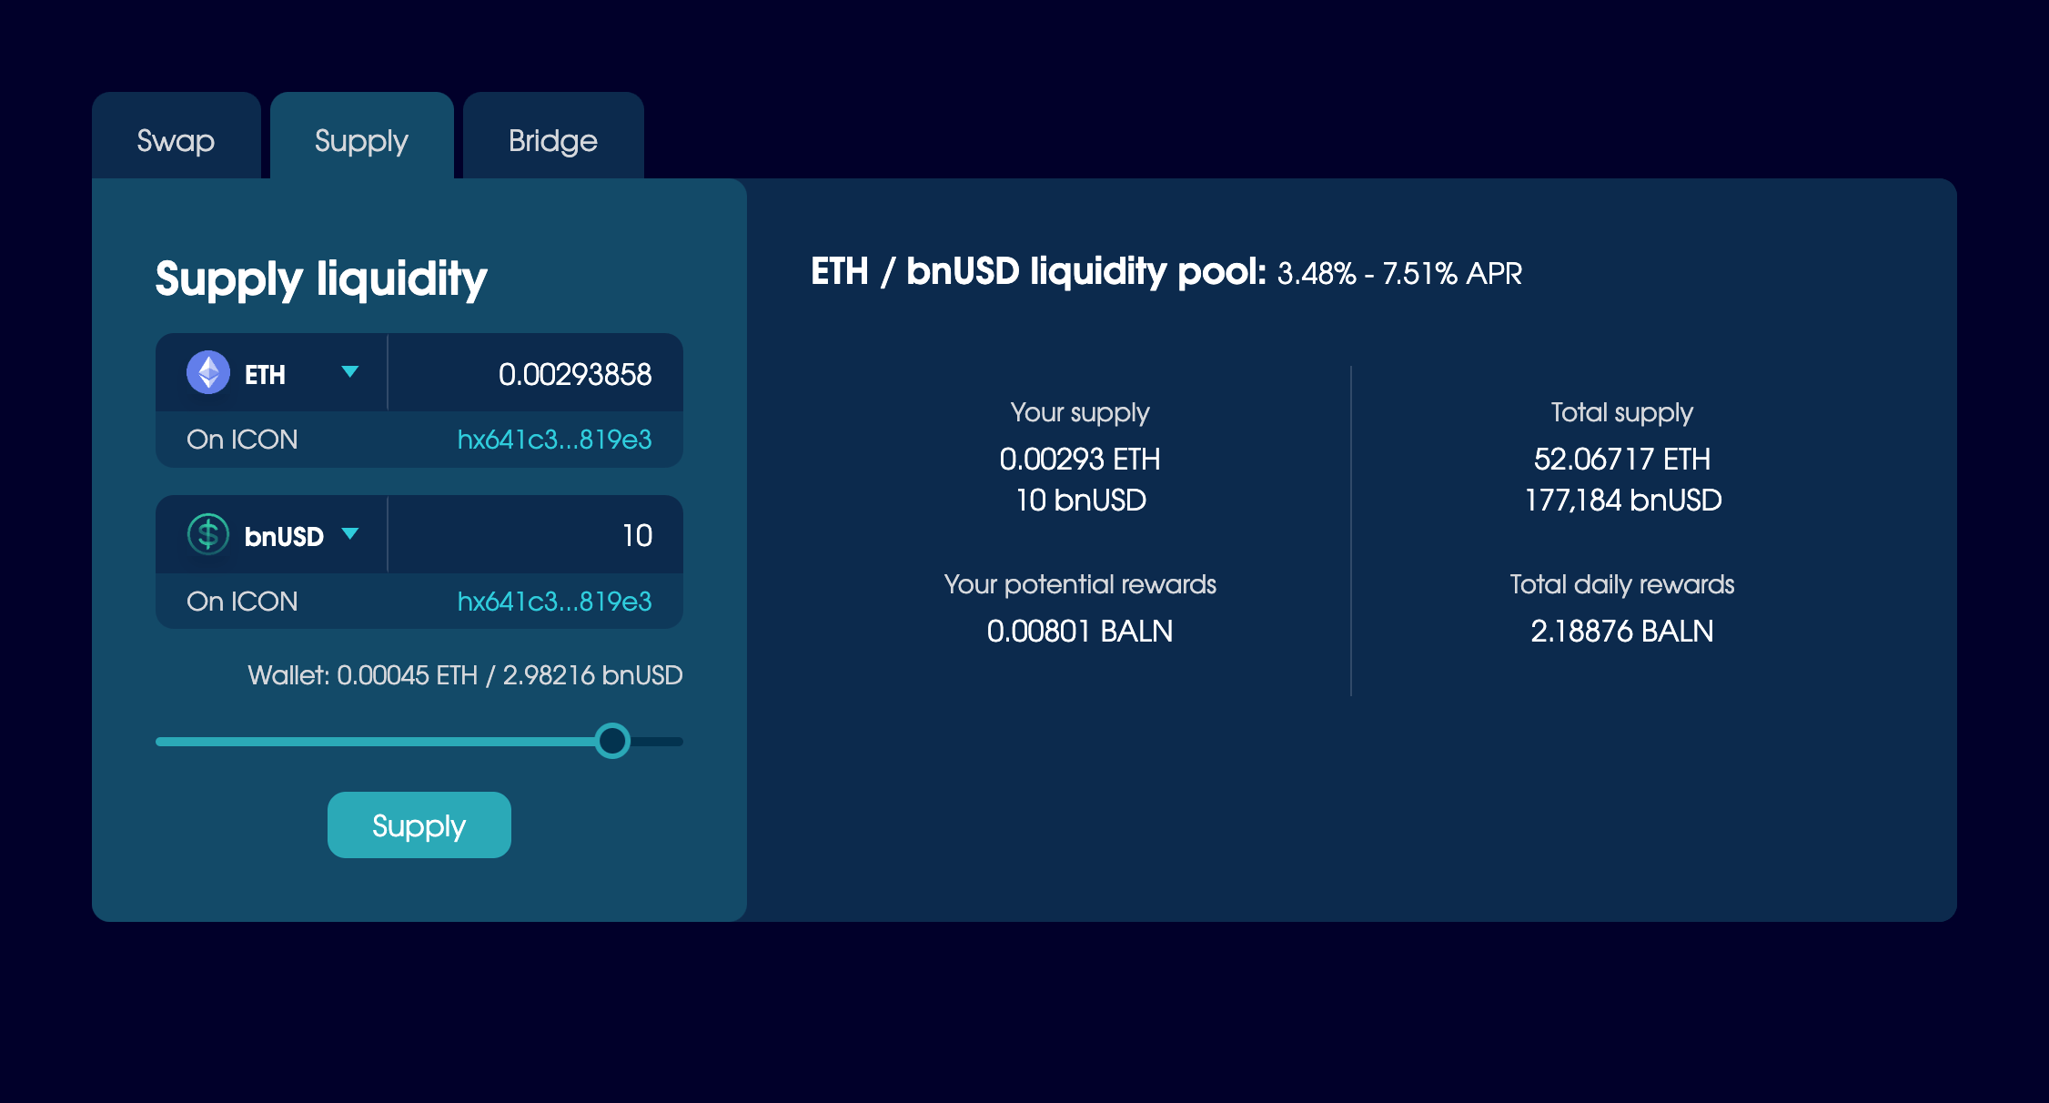The height and width of the screenshot is (1103, 2049).
Task: Click Your potential rewards BALN value
Action: coord(1079,632)
